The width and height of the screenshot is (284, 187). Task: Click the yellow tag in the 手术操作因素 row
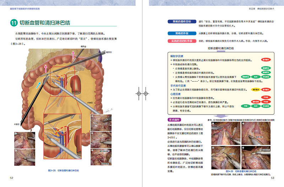coord(256,90)
